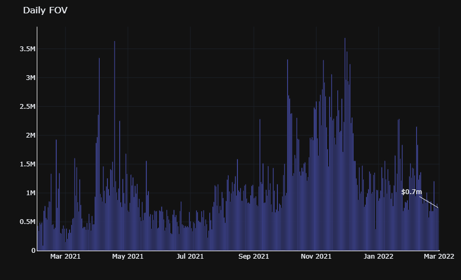Click the Sep 2021 x-axis label
Image resolution: width=461 pixels, height=280 pixels.
(x=254, y=257)
